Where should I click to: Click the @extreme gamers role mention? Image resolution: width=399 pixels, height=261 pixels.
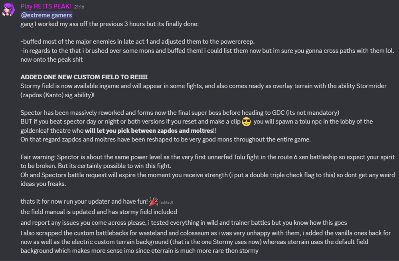(x=47, y=15)
